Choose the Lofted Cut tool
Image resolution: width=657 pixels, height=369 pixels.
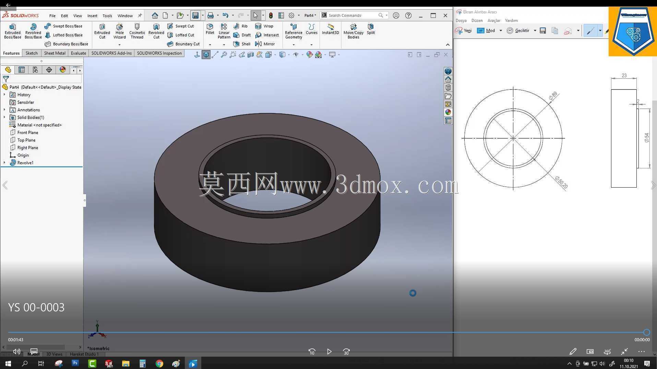click(x=180, y=35)
